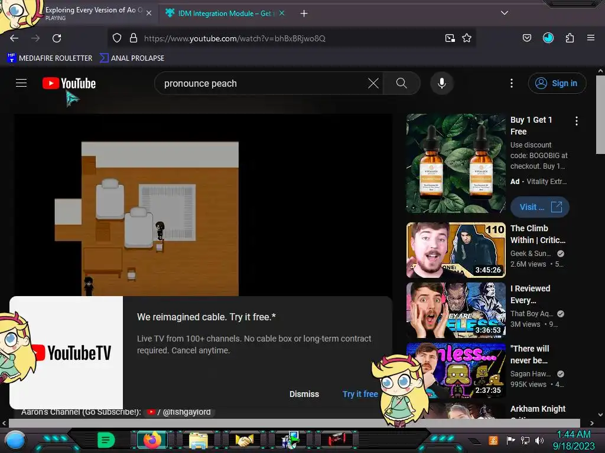This screenshot has width=605, height=453.
Task: Close the IDM Integration Module tab
Action: tap(282, 13)
